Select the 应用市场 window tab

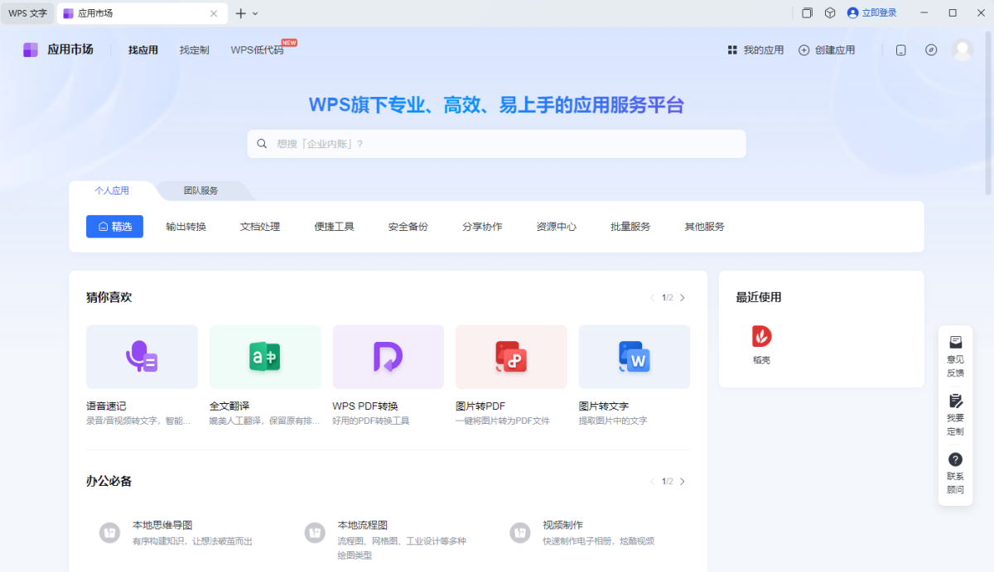pyautogui.click(x=142, y=13)
